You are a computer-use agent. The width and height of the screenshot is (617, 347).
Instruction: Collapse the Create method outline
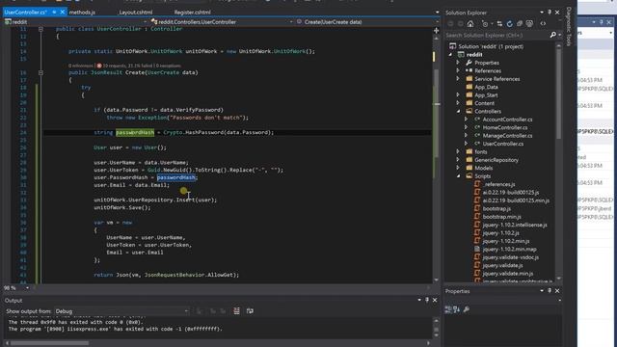coord(40,72)
